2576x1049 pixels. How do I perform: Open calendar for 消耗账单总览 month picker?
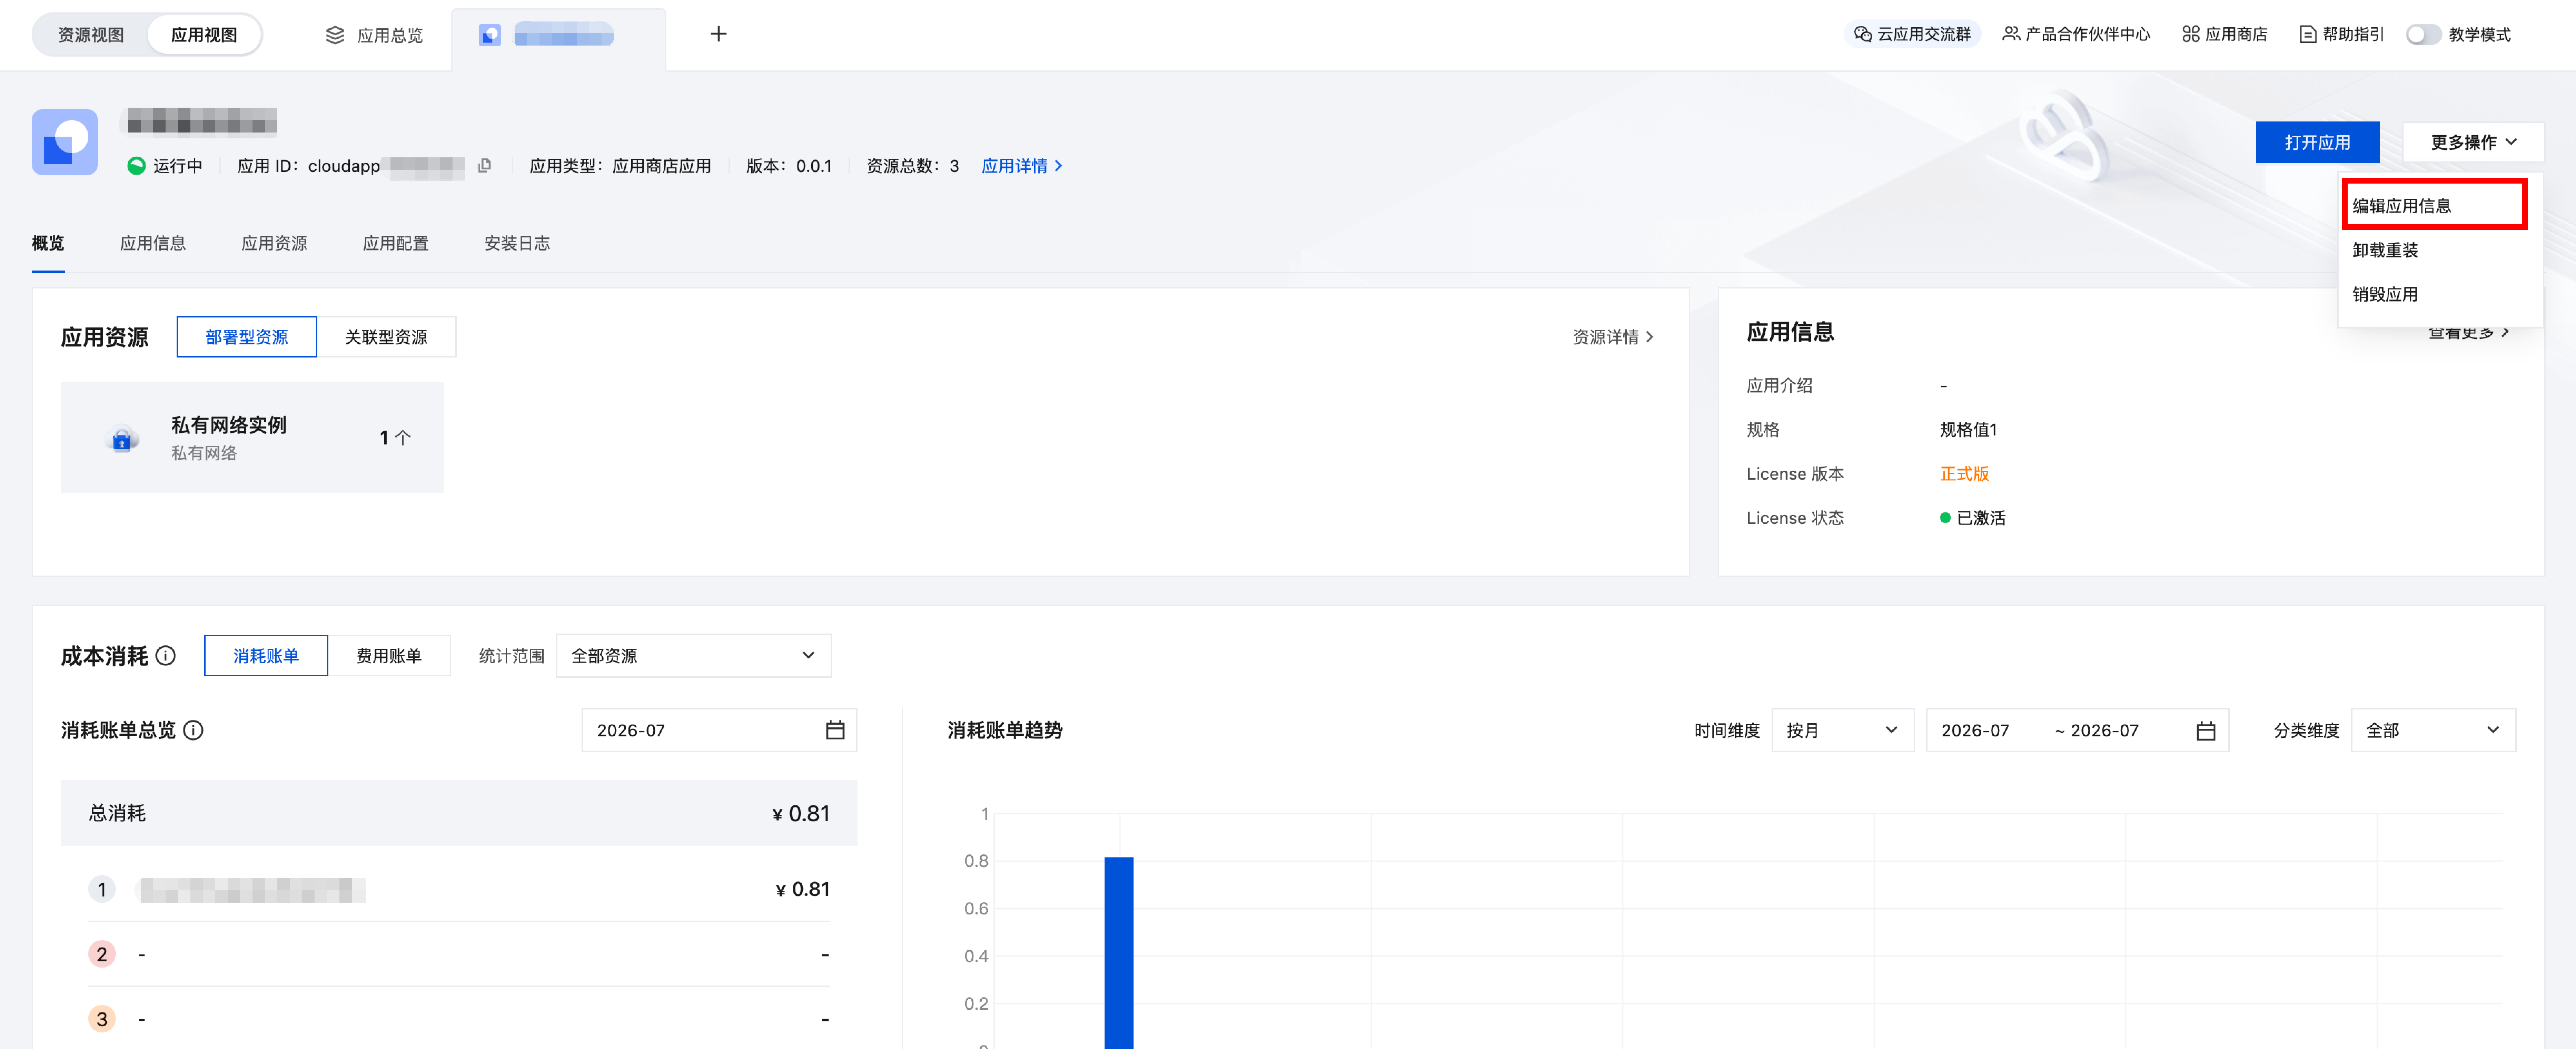(835, 730)
